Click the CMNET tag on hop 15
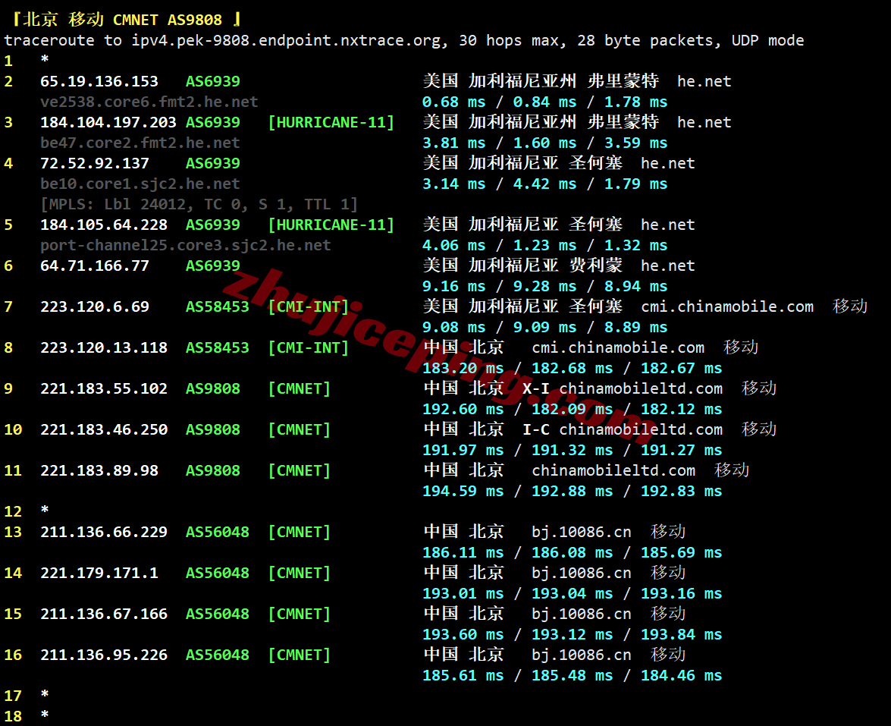 [x=300, y=614]
